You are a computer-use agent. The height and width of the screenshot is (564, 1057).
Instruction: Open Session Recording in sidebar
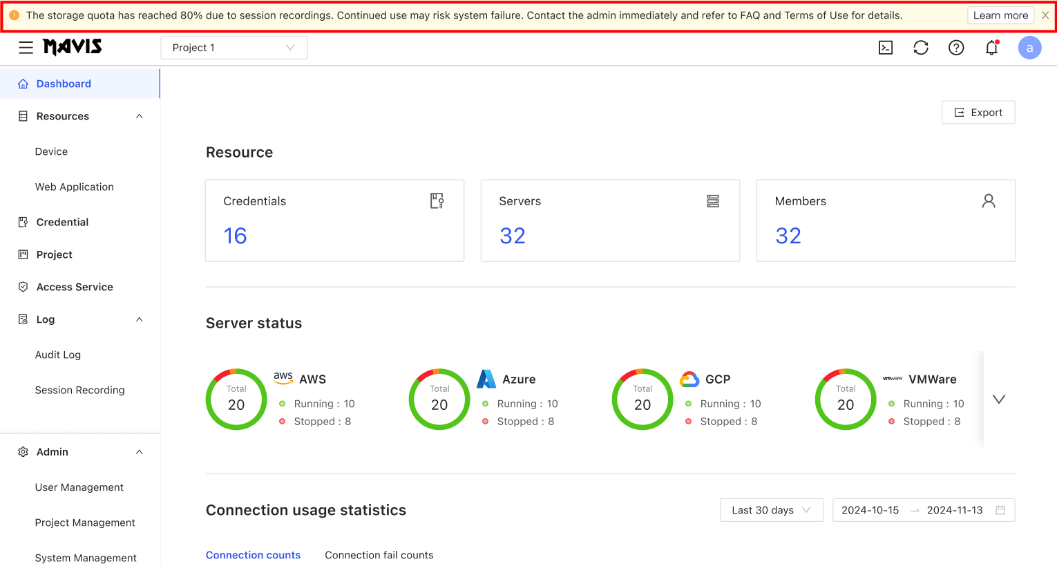(x=79, y=390)
